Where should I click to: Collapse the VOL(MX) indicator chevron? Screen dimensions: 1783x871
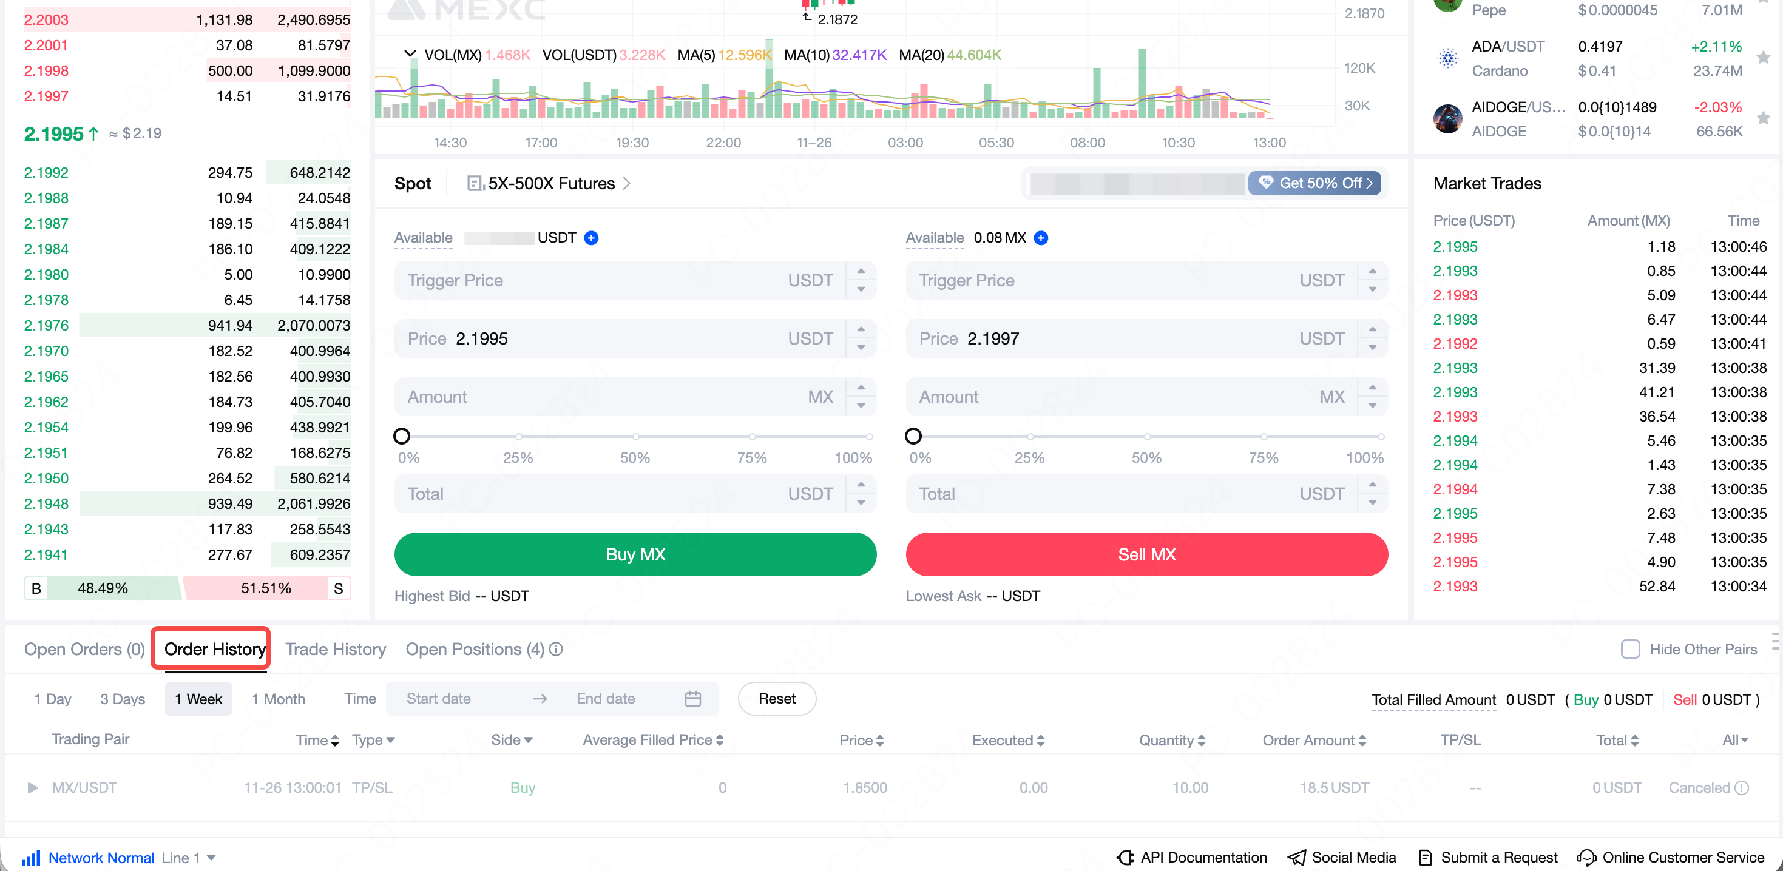click(x=410, y=54)
